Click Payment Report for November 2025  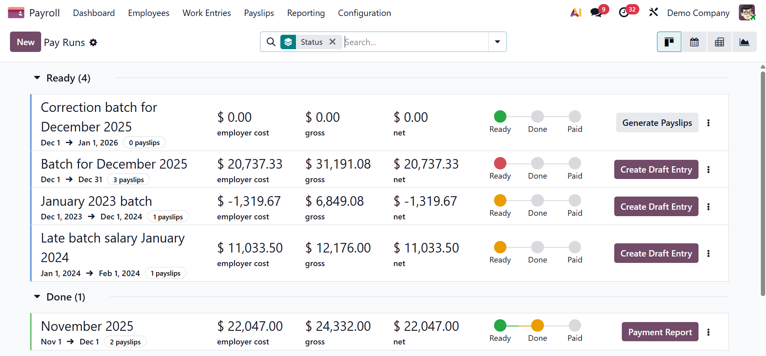point(660,332)
